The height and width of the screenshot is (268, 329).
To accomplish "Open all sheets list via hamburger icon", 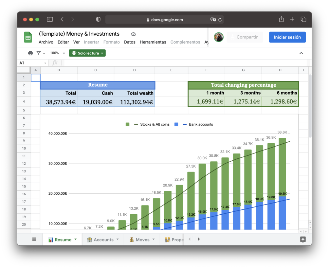I will 34,239.
